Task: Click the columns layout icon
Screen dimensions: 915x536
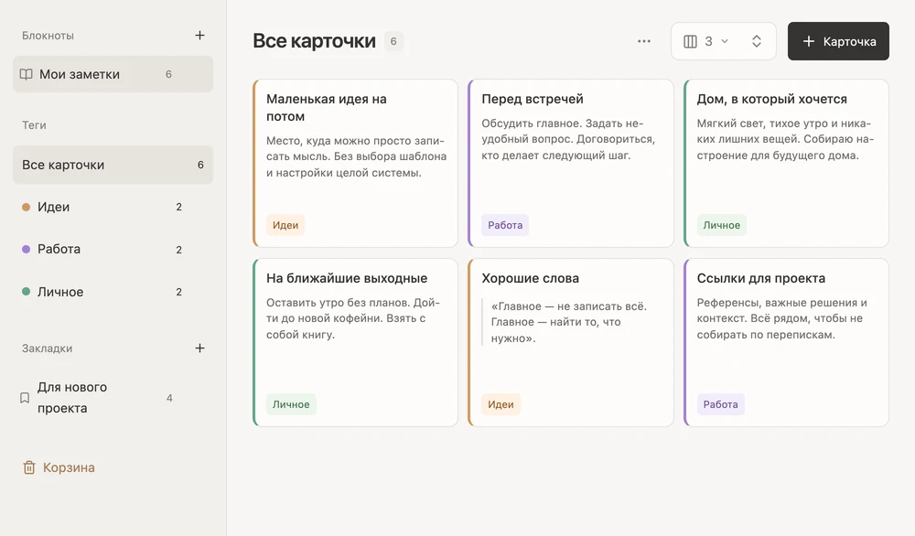Action: (x=690, y=41)
